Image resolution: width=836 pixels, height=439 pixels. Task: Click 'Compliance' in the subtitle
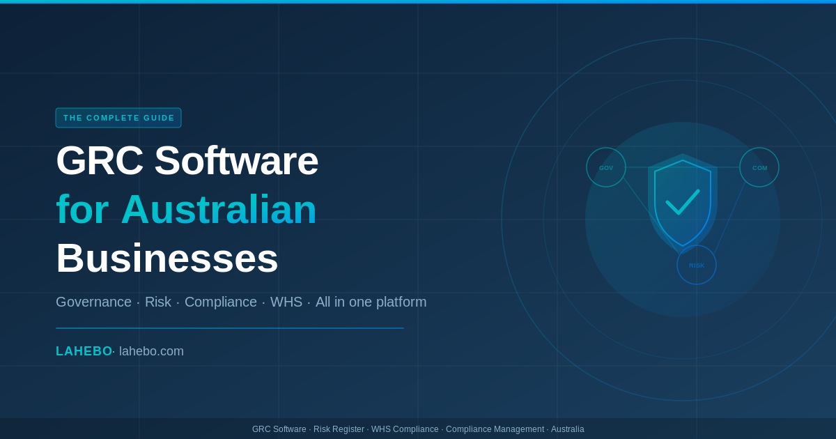tap(221, 302)
